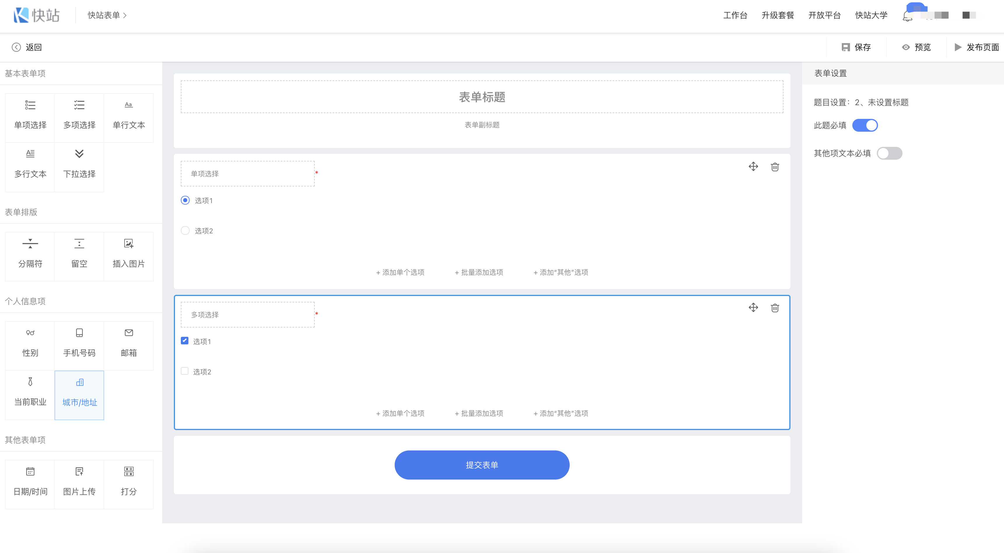Save the form with 保存
Image resolution: width=1004 pixels, height=553 pixels.
(856, 47)
